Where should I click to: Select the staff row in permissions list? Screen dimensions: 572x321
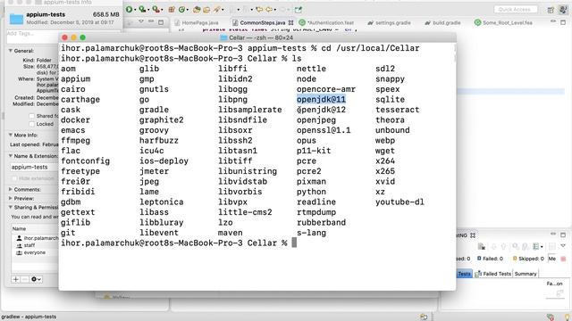coord(35,245)
